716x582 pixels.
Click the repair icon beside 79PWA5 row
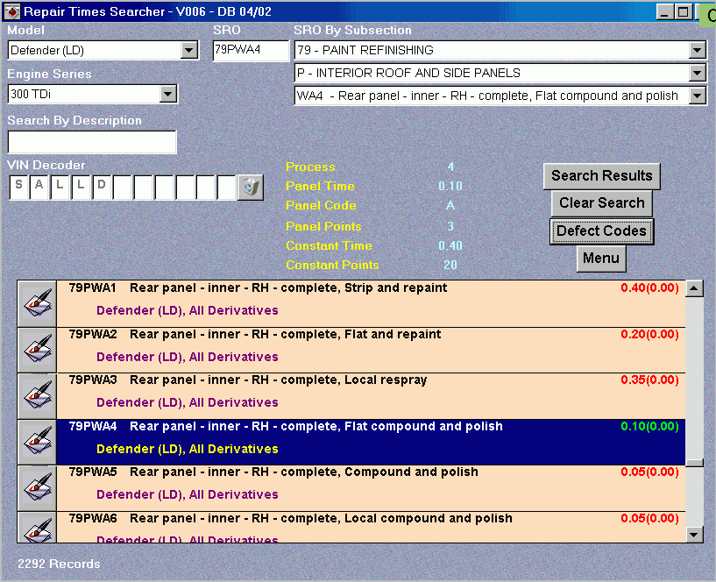pyautogui.click(x=37, y=488)
